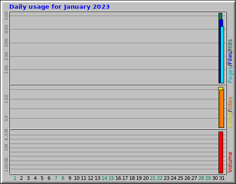This screenshot has width=236, height=184.
Task: Click the '1000k' volume axis label
Action: tap(6, 165)
